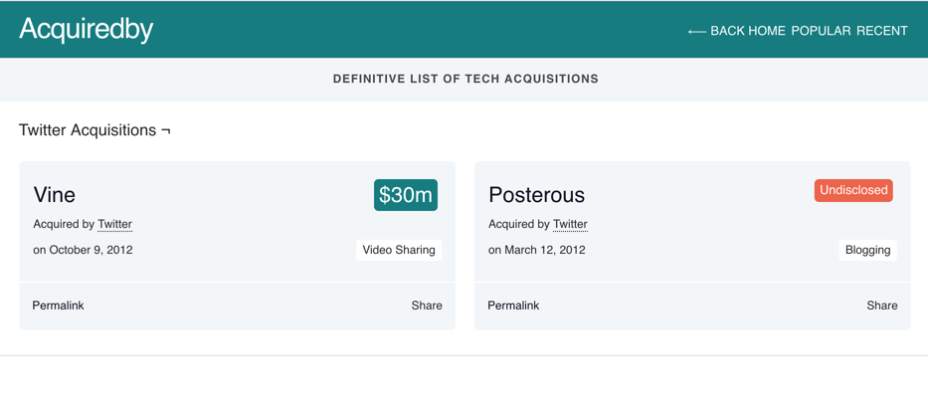This screenshot has width=928, height=408.
Task: Select the Video Sharing tag
Action: pyautogui.click(x=399, y=250)
